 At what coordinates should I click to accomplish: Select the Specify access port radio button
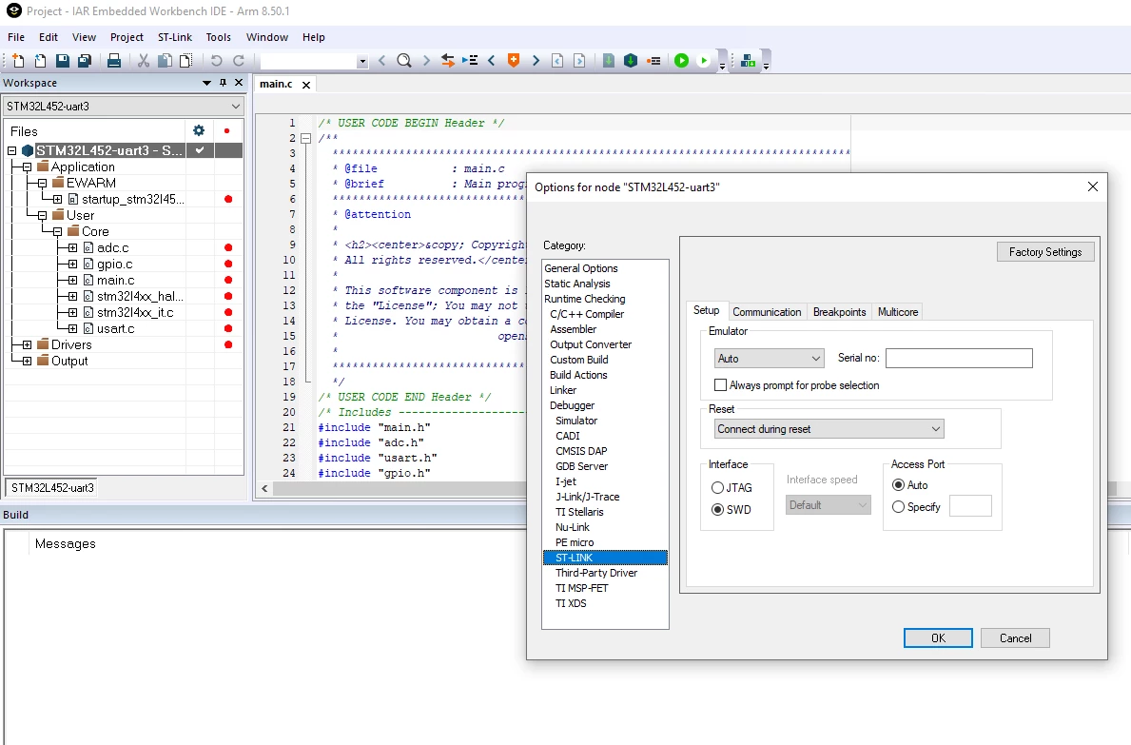pos(898,507)
